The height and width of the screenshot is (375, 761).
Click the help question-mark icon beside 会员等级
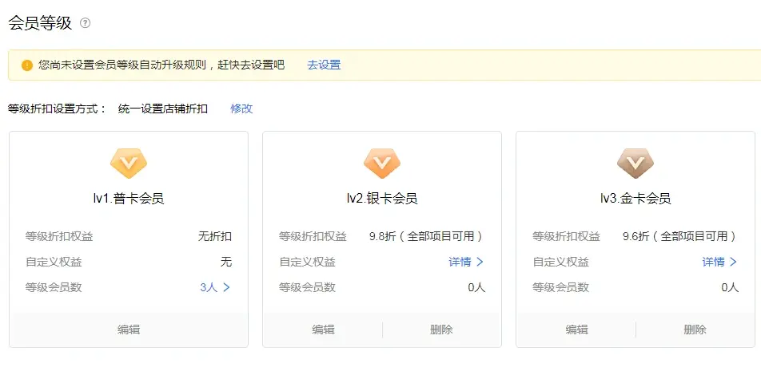86,23
